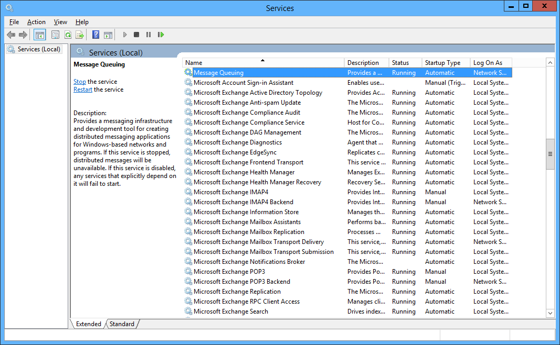Sort by the Status column header
This screenshot has height=345, width=560.
(x=405, y=63)
